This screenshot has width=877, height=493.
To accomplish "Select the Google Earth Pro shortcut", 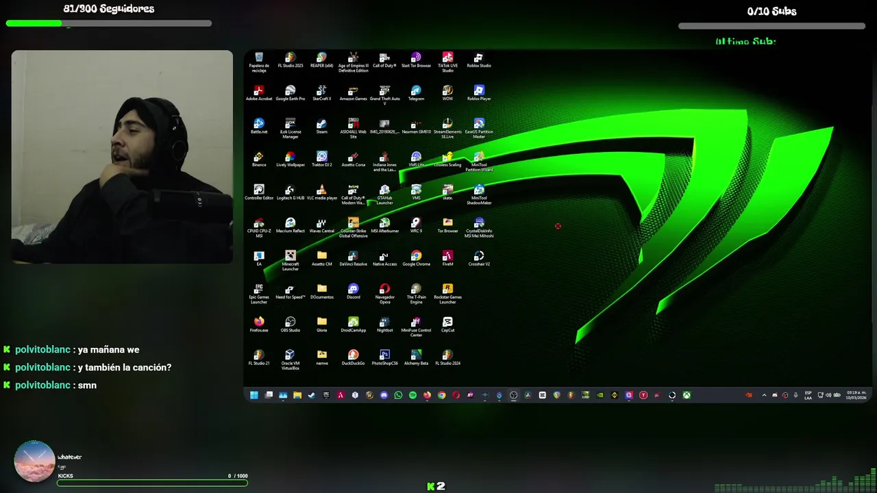I will click(x=291, y=93).
